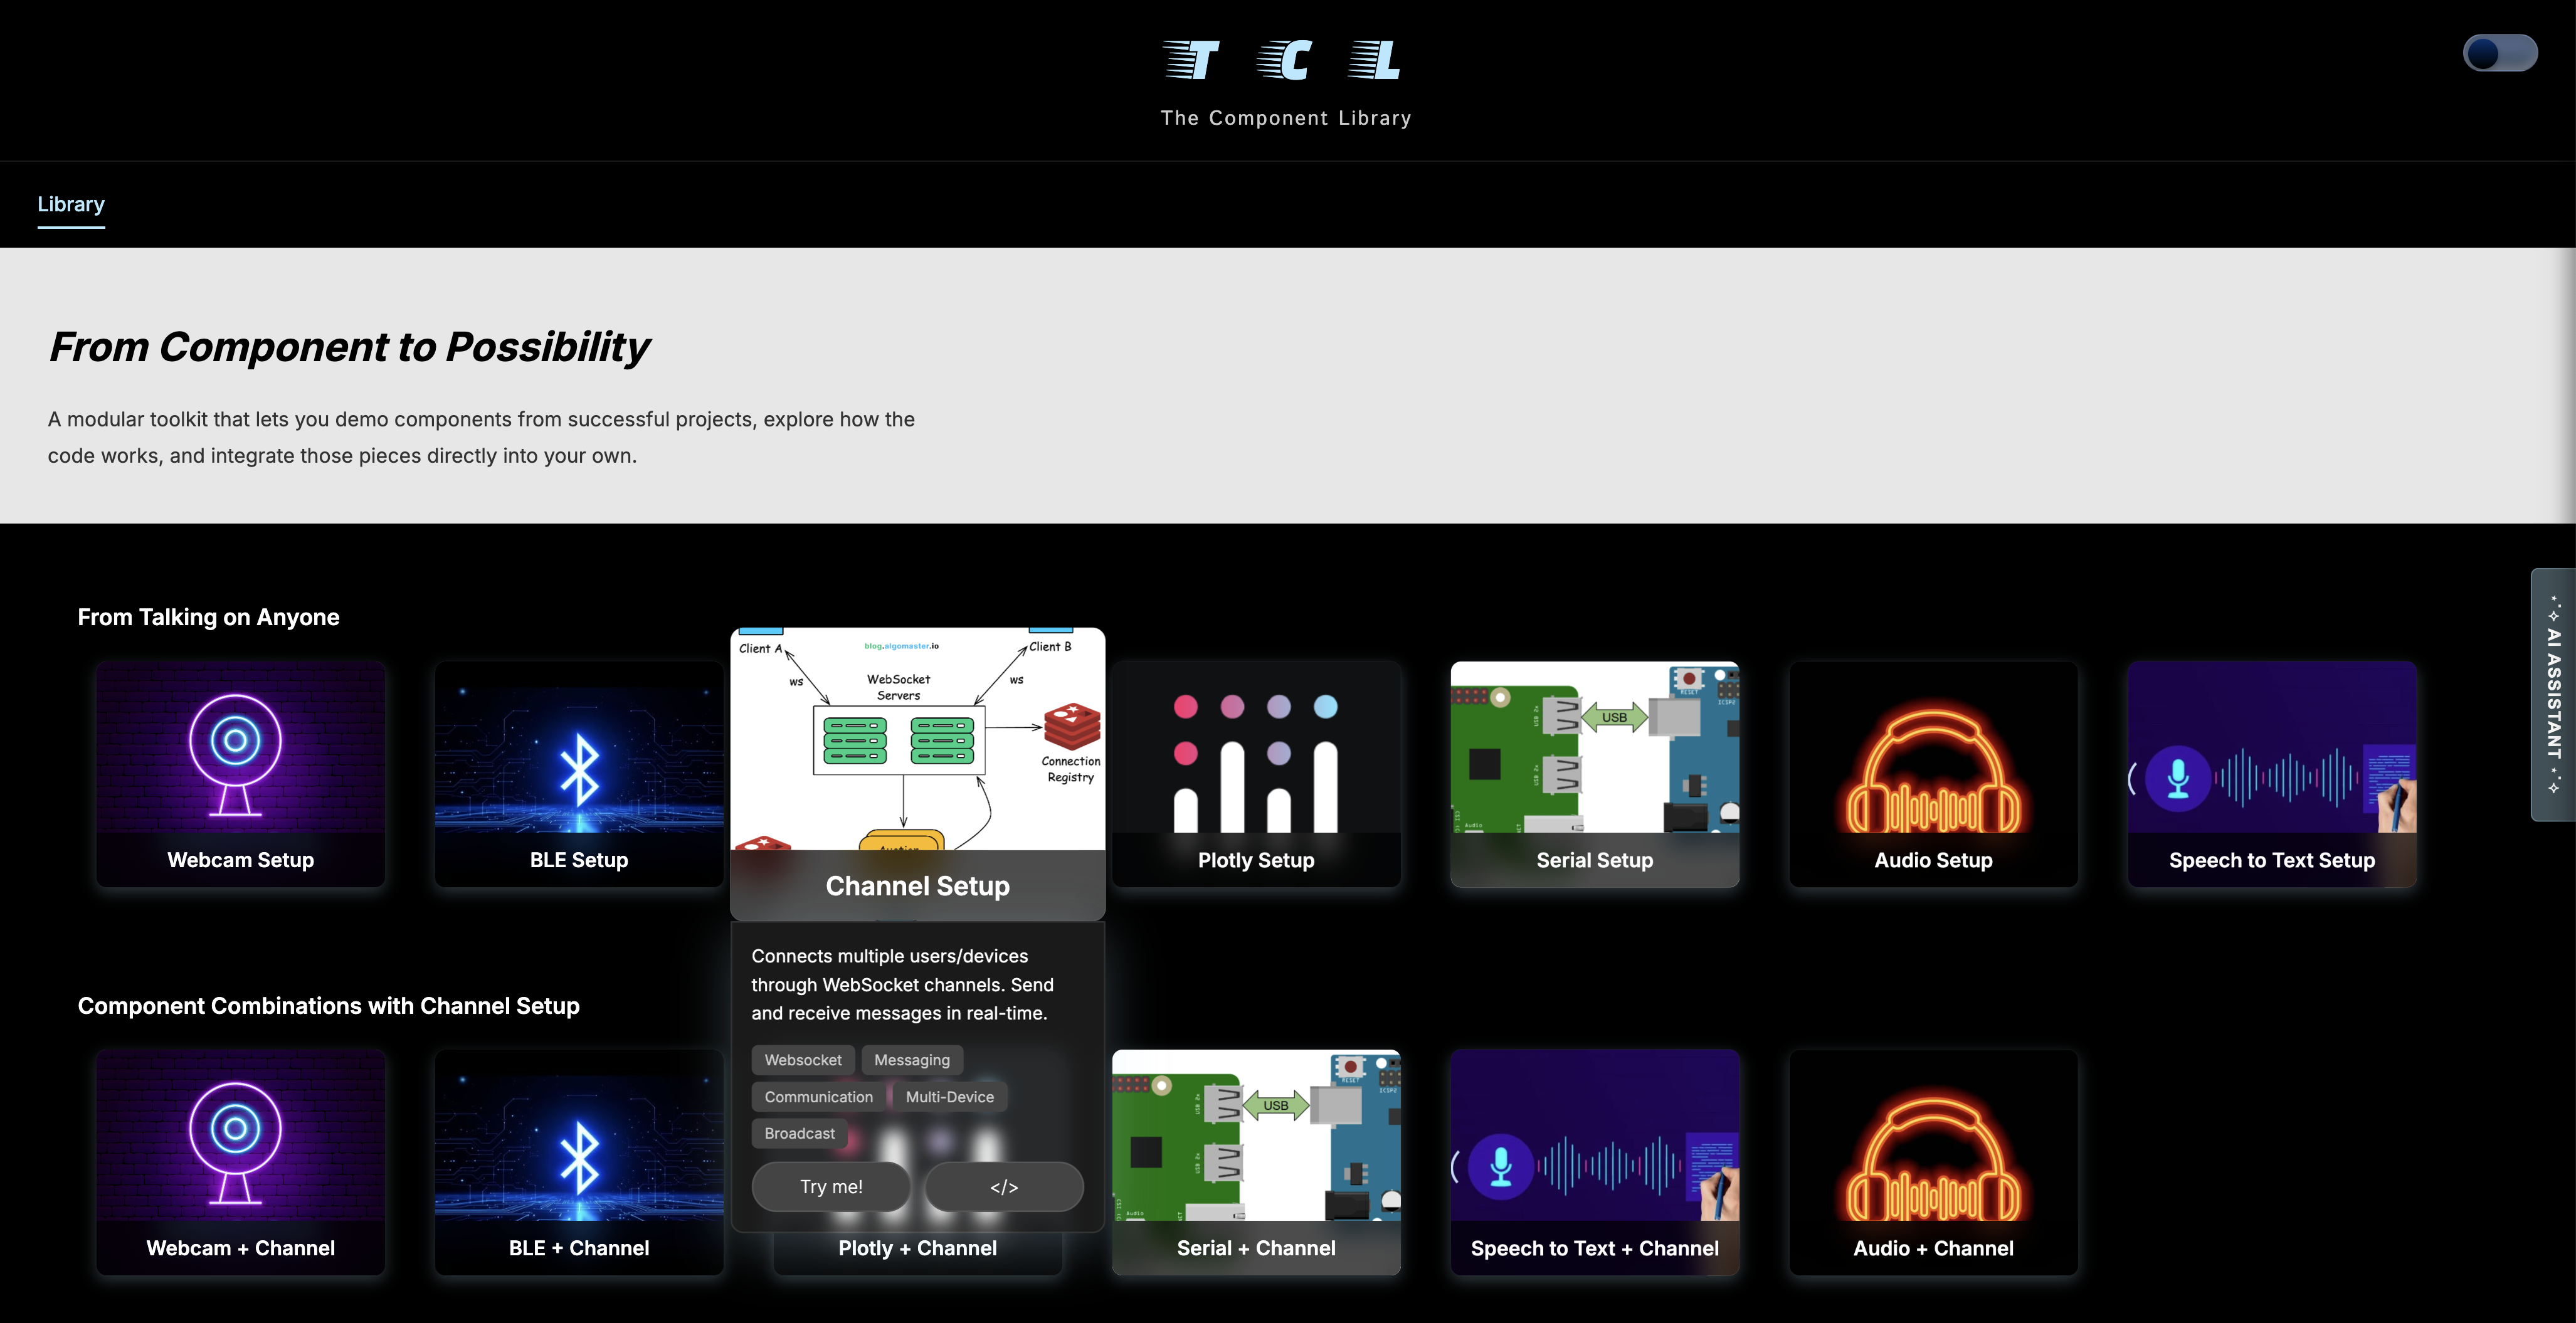2576x1323 pixels.
Task: Click the view code </> button
Action: [1004, 1187]
